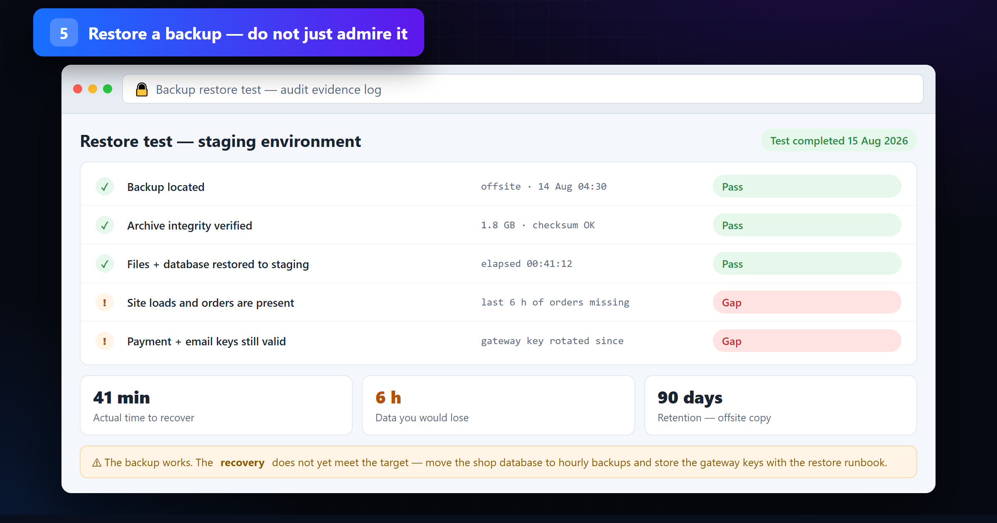Click the address bar reading Backup restore test
Image resolution: width=997 pixels, height=523 pixels.
pyautogui.click(x=523, y=89)
